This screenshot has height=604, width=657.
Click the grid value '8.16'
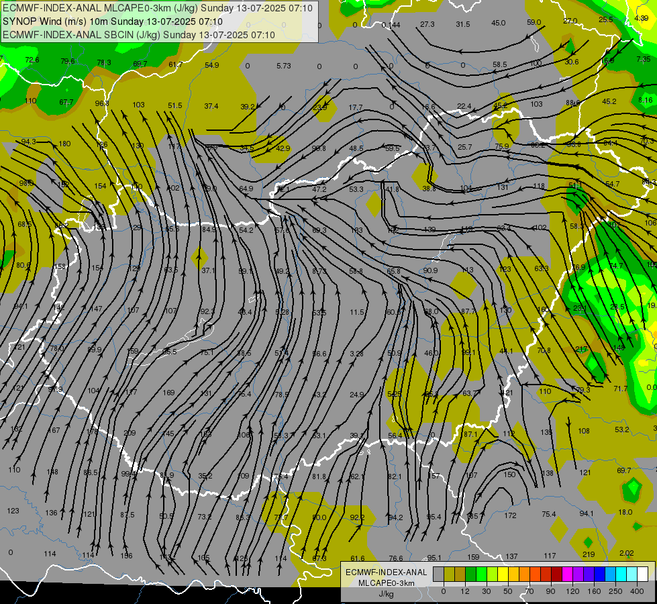646,100
